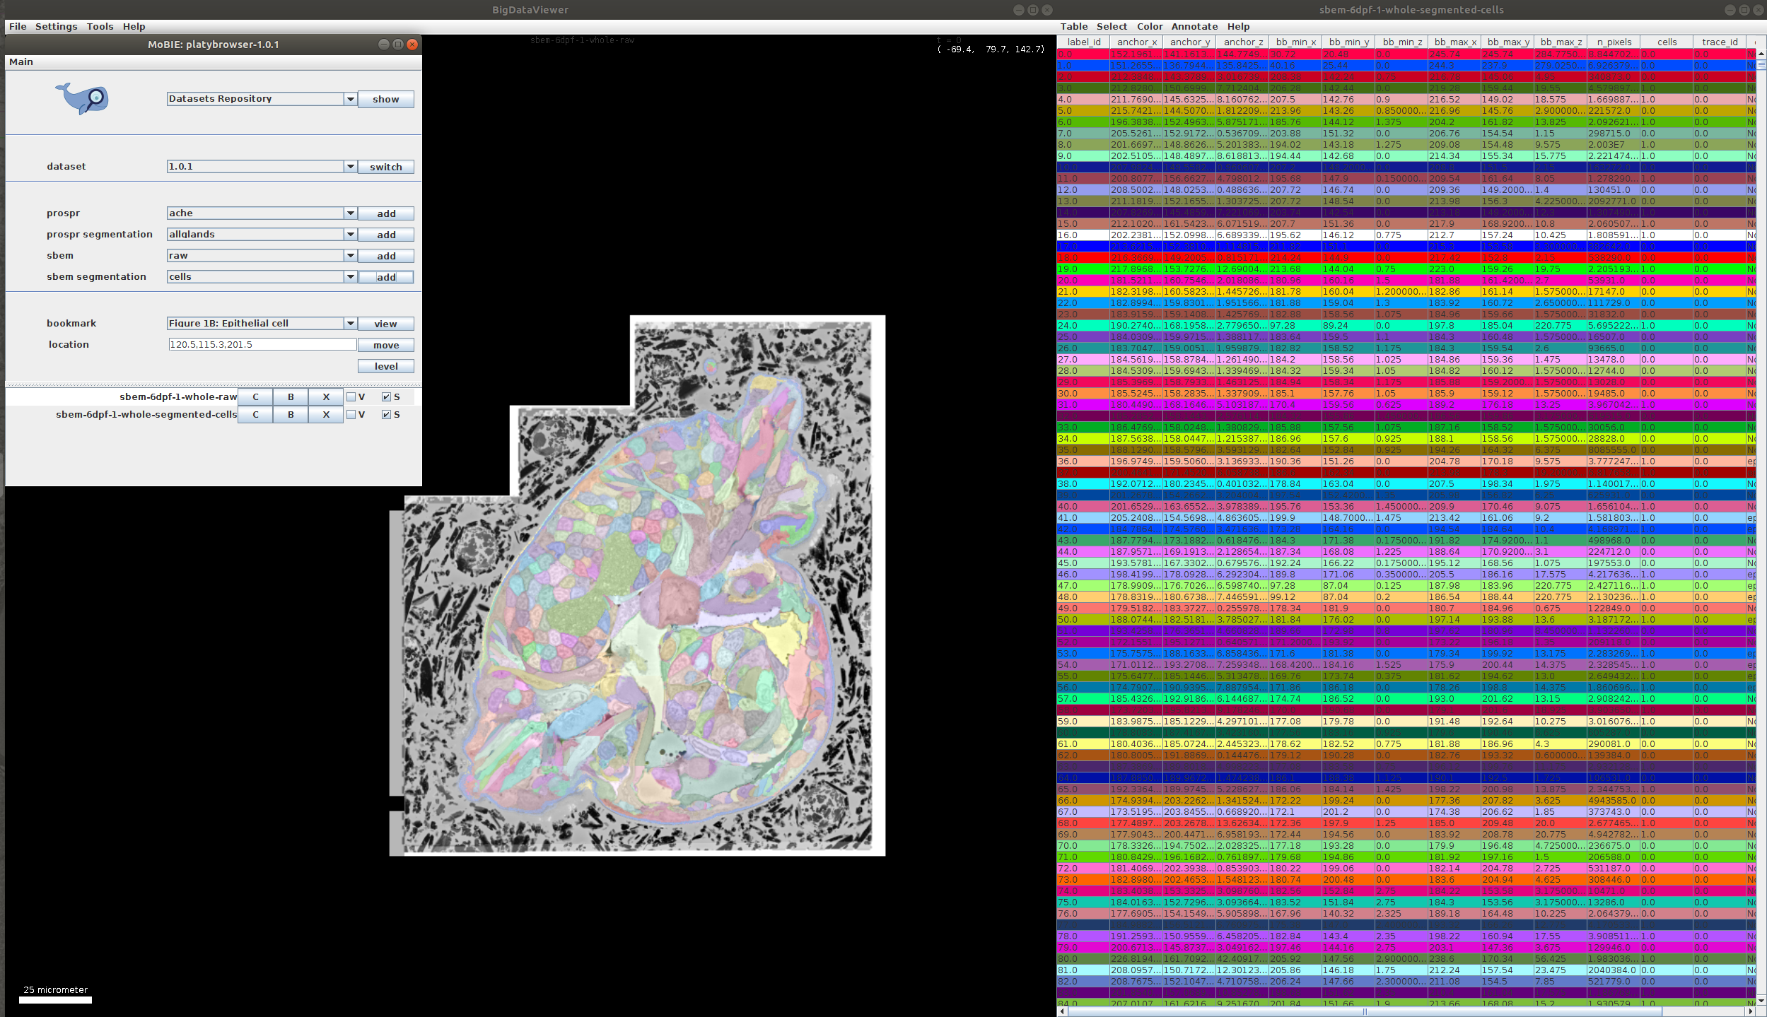Remove sbem-6dpf-1-whole-segmented-cells with its X button
This screenshot has height=1017, width=1767.
tap(326, 415)
